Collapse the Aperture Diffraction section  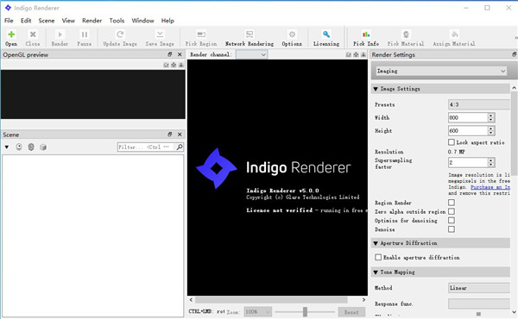click(376, 243)
